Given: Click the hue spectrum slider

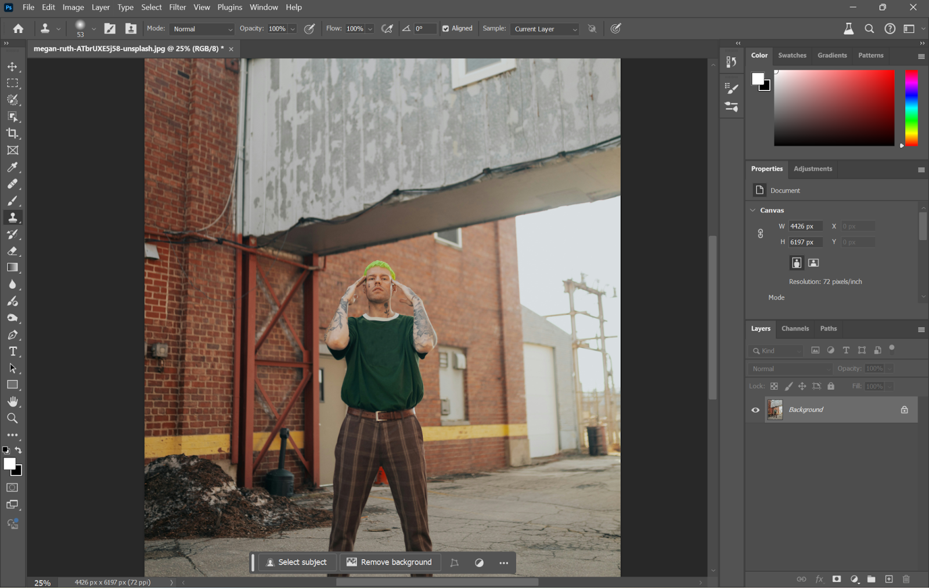Looking at the screenshot, I should click(912, 108).
